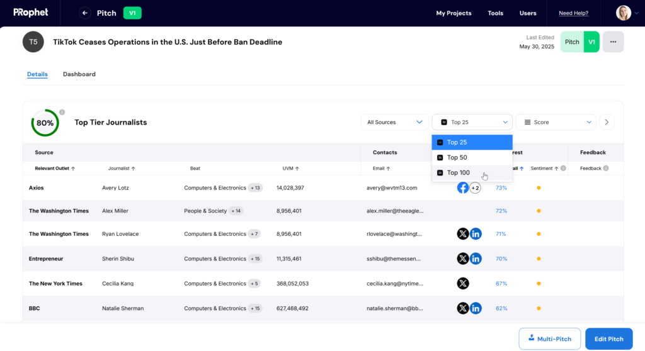Click the 67% score for Cecilia Kang

click(x=501, y=284)
